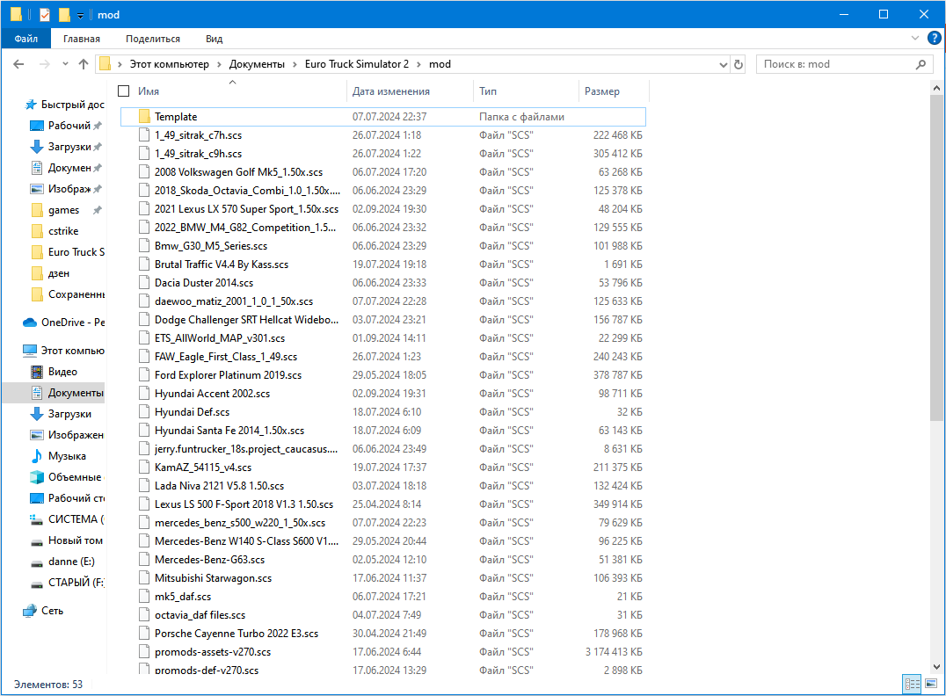Open pinned Загрузки download icon in quick access
This screenshot has height=696, width=946.
[x=37, y=147]
